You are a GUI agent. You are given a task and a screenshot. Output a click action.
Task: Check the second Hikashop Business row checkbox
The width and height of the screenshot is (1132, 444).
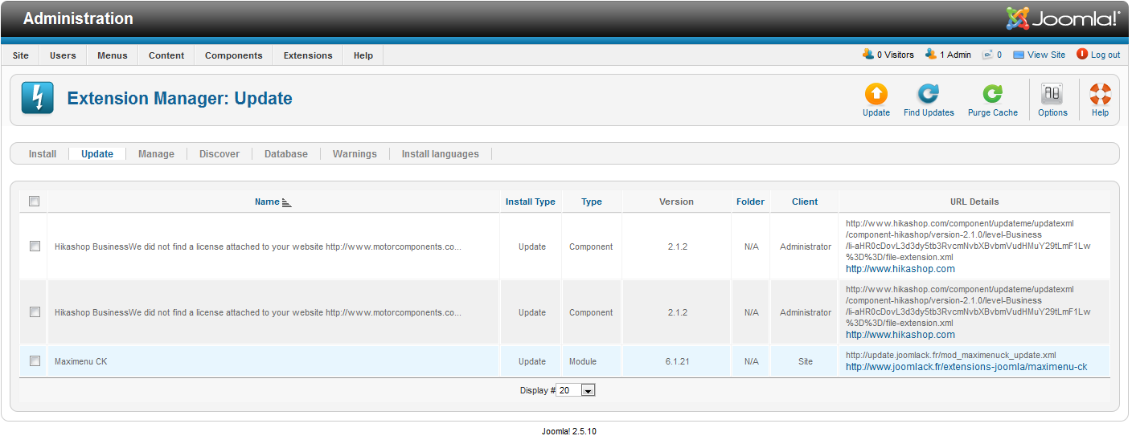[35, 312]
